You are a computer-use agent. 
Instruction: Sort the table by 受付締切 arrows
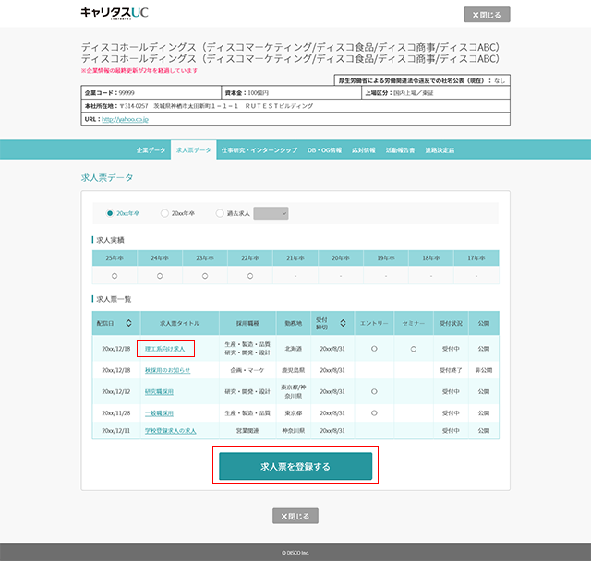(343, 323)
